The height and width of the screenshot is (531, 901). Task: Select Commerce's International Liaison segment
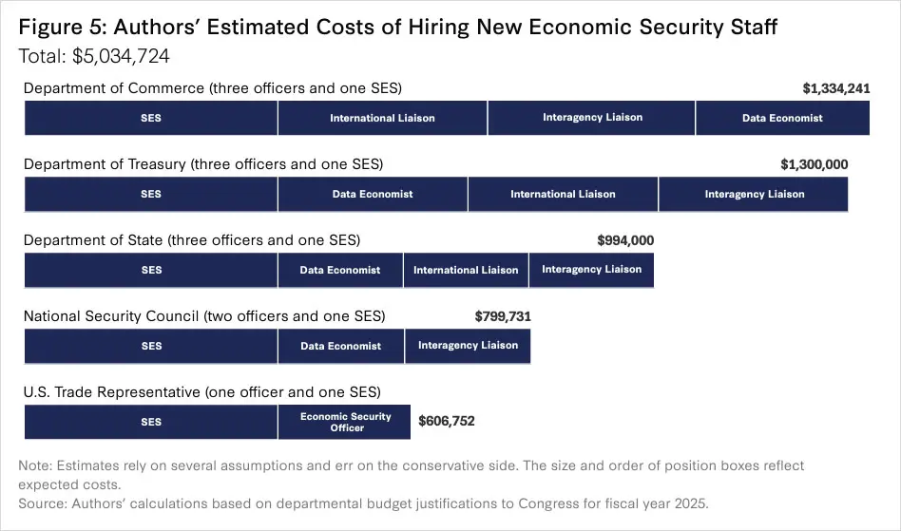(x=382, y=118)
